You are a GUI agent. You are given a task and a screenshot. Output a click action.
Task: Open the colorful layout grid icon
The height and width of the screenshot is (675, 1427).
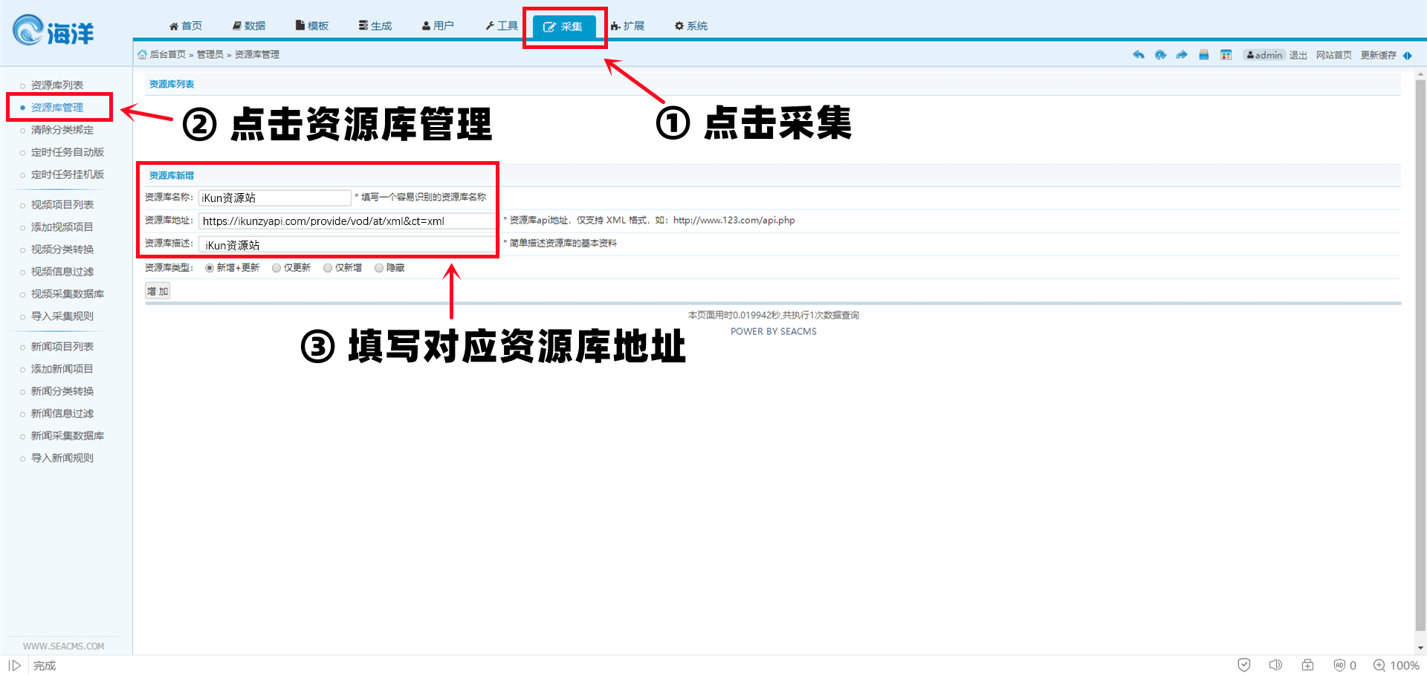1226,55
